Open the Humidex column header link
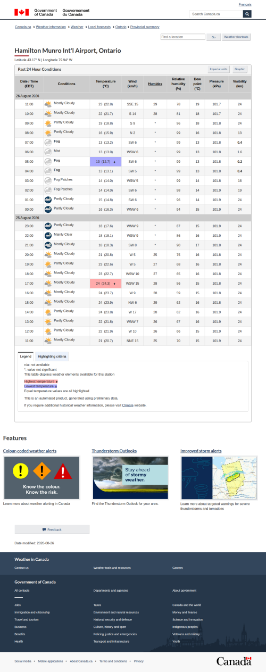Image resolution: width=266 pixels, height=672 pixels. [x=155, y=84]
